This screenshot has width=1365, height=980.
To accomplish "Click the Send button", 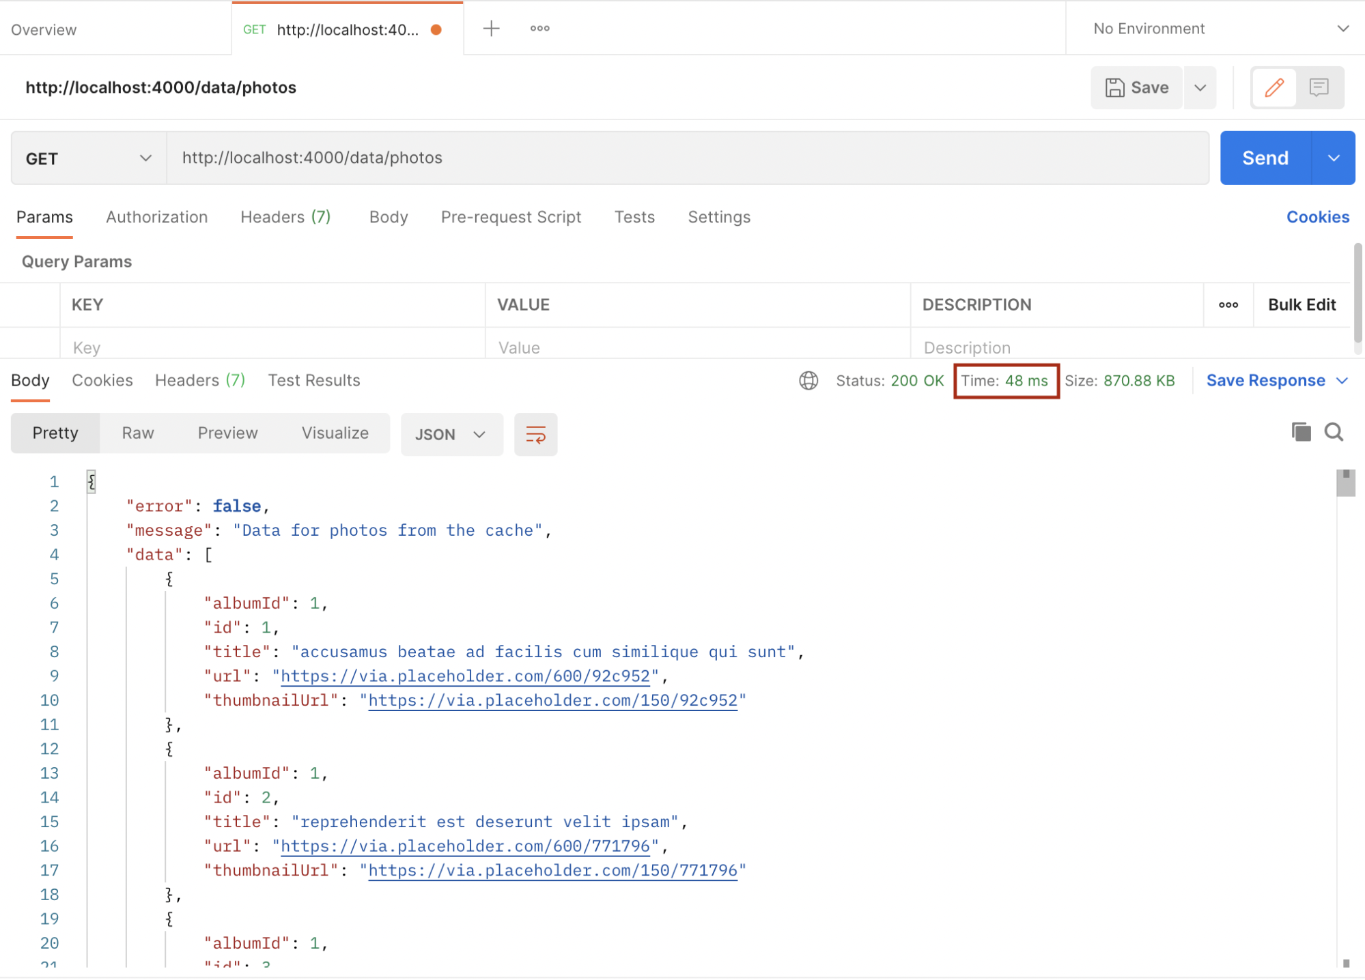I will 1265,158.
